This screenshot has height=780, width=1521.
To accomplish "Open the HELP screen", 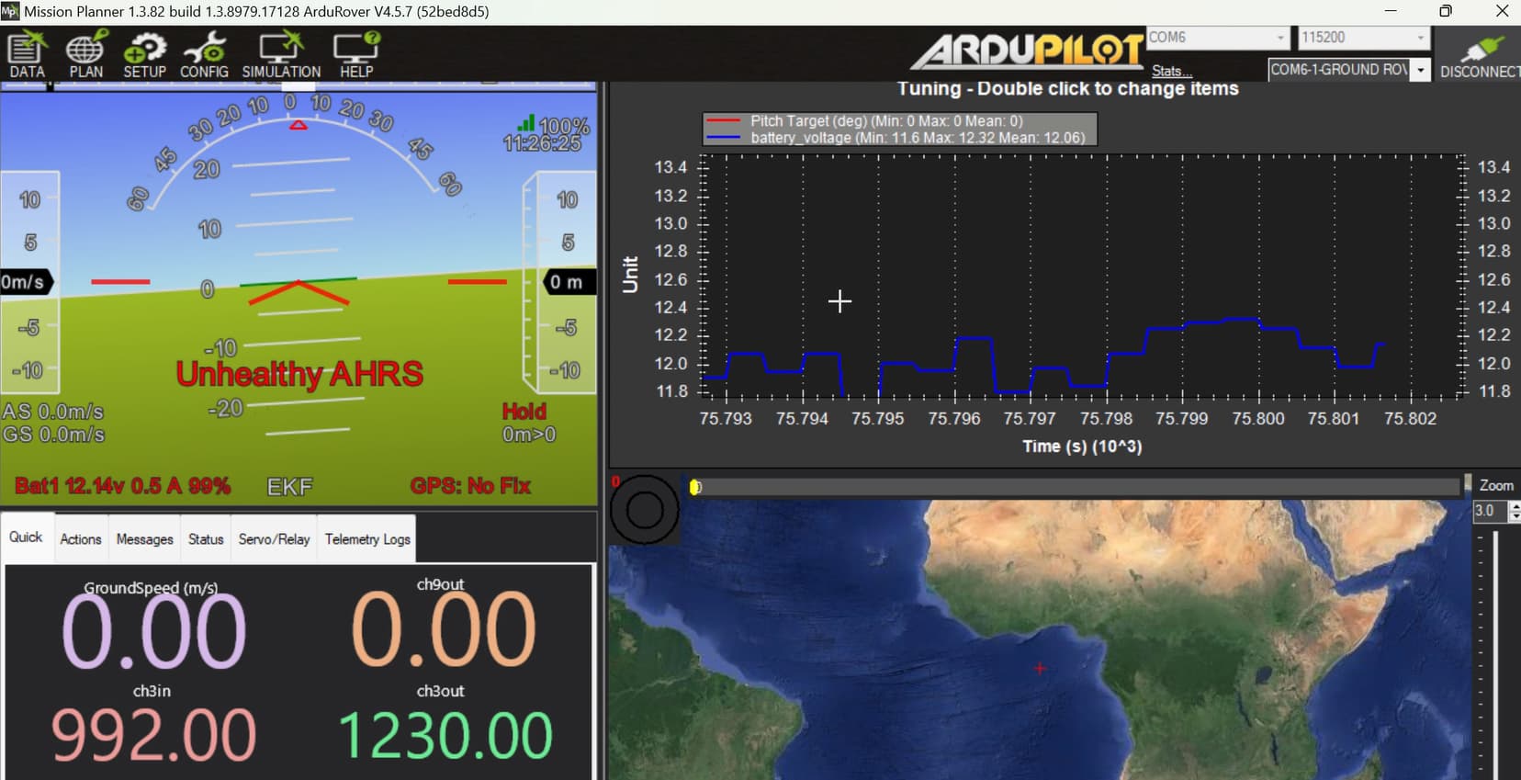I will pyautogui.click(x=356, y=55).
